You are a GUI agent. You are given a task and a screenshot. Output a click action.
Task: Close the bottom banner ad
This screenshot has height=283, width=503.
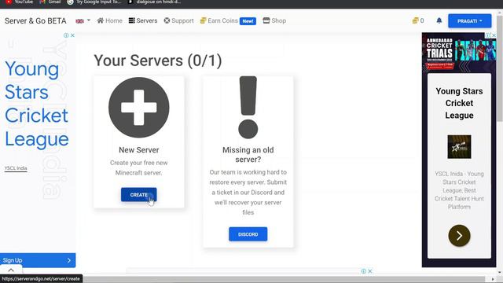pyautogui.click(x=370, y=271)
